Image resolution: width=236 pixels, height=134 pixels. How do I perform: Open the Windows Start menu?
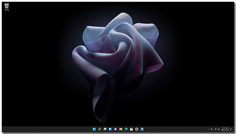click(x=94, y=129)
